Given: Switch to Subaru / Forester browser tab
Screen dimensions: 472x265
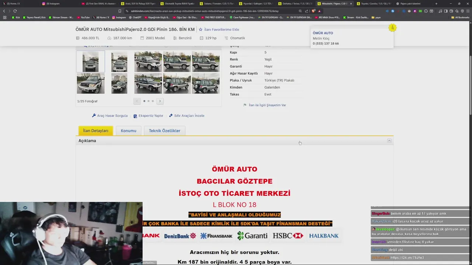Looking at the screenshot, I should click(x=218, y=4).
